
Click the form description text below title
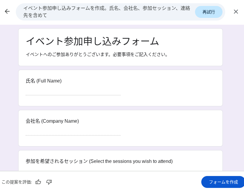point(97,54)
